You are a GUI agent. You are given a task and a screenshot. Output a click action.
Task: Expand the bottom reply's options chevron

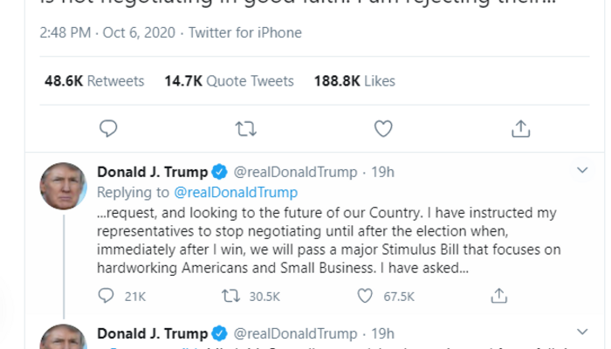tap(583, 333)
